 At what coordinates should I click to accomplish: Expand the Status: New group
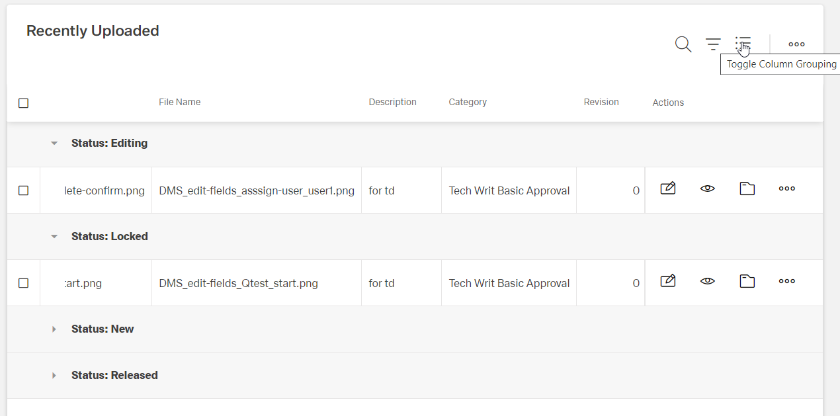pyautogui.click(x=54, y=329)
